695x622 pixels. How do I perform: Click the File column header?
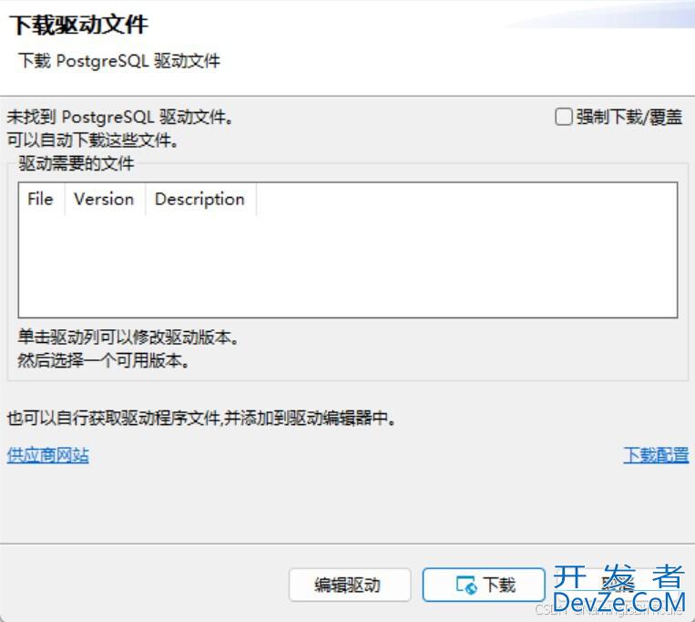click(x=41, y=199)
